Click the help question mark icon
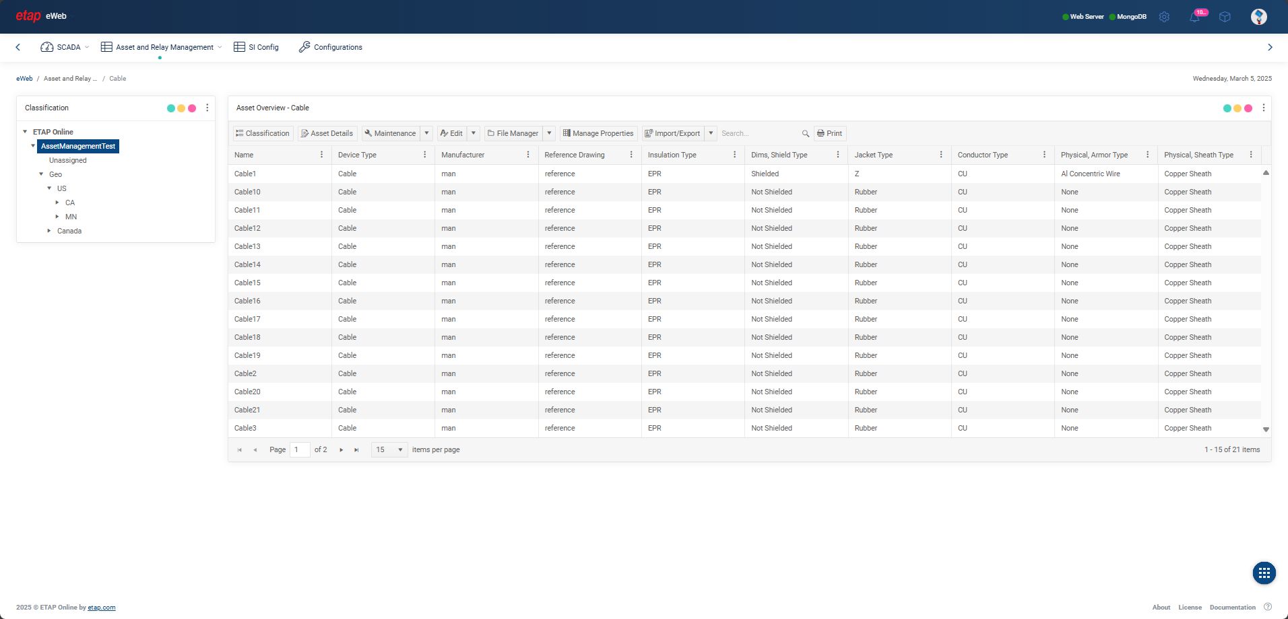The width and height of the screenshot is (1288, 619). (x=1268, y=607)
